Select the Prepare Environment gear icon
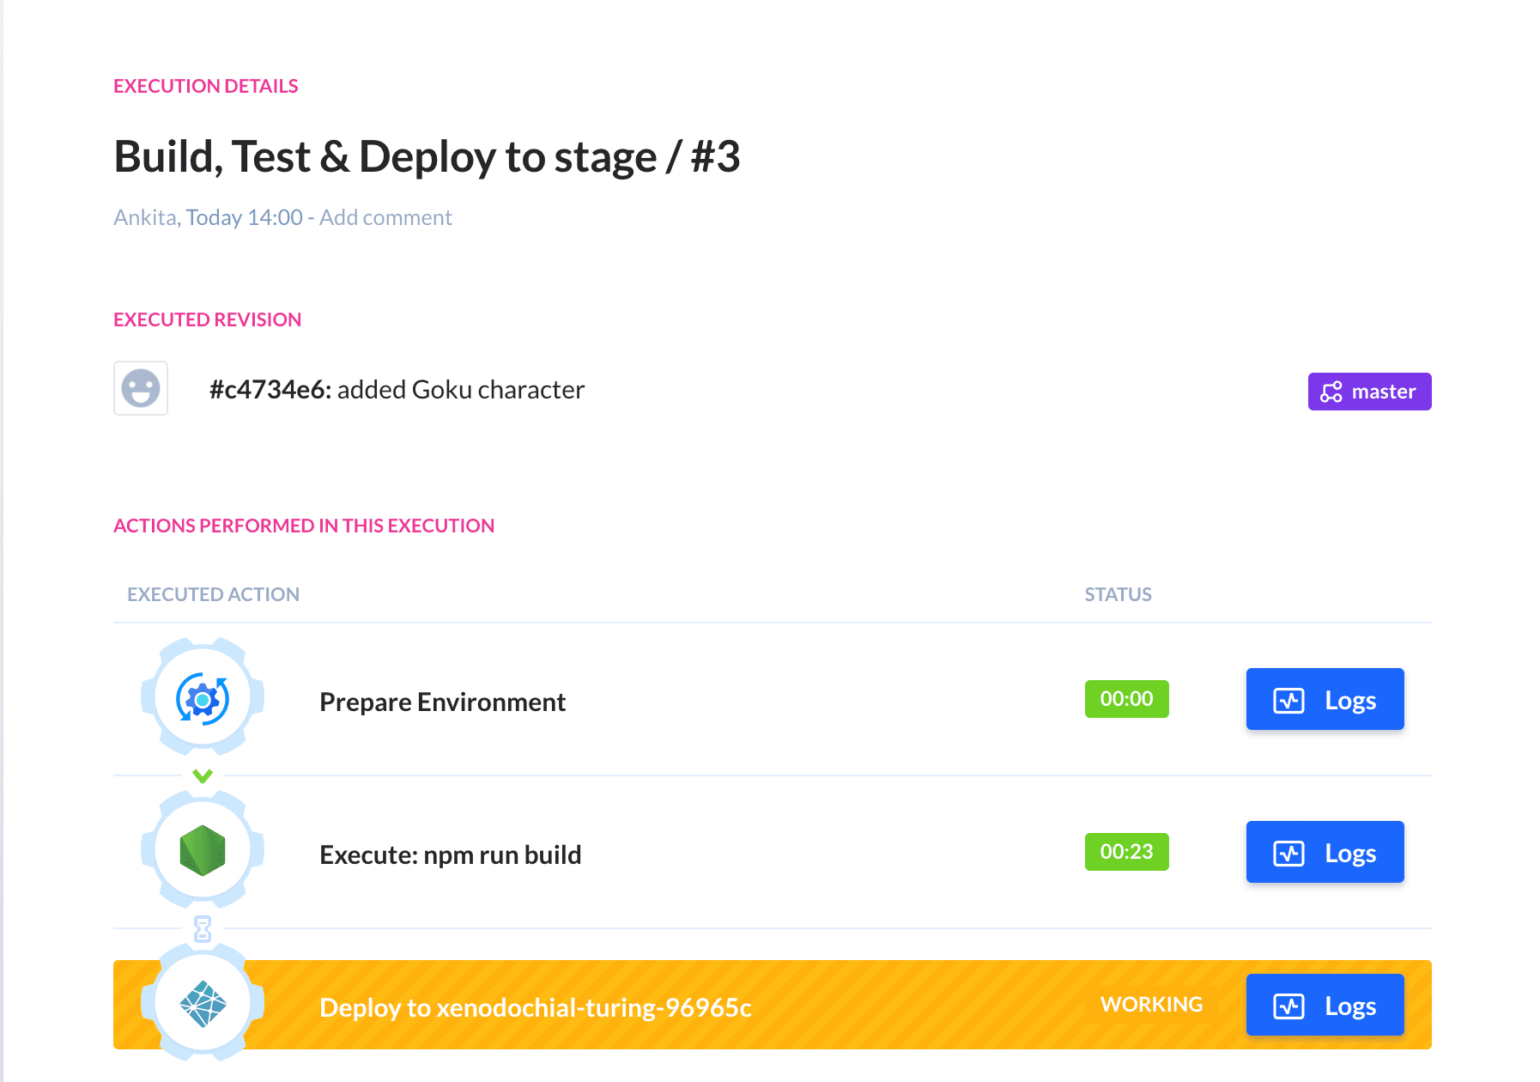The image size is (1540, 1082). (x=201, y=699)
